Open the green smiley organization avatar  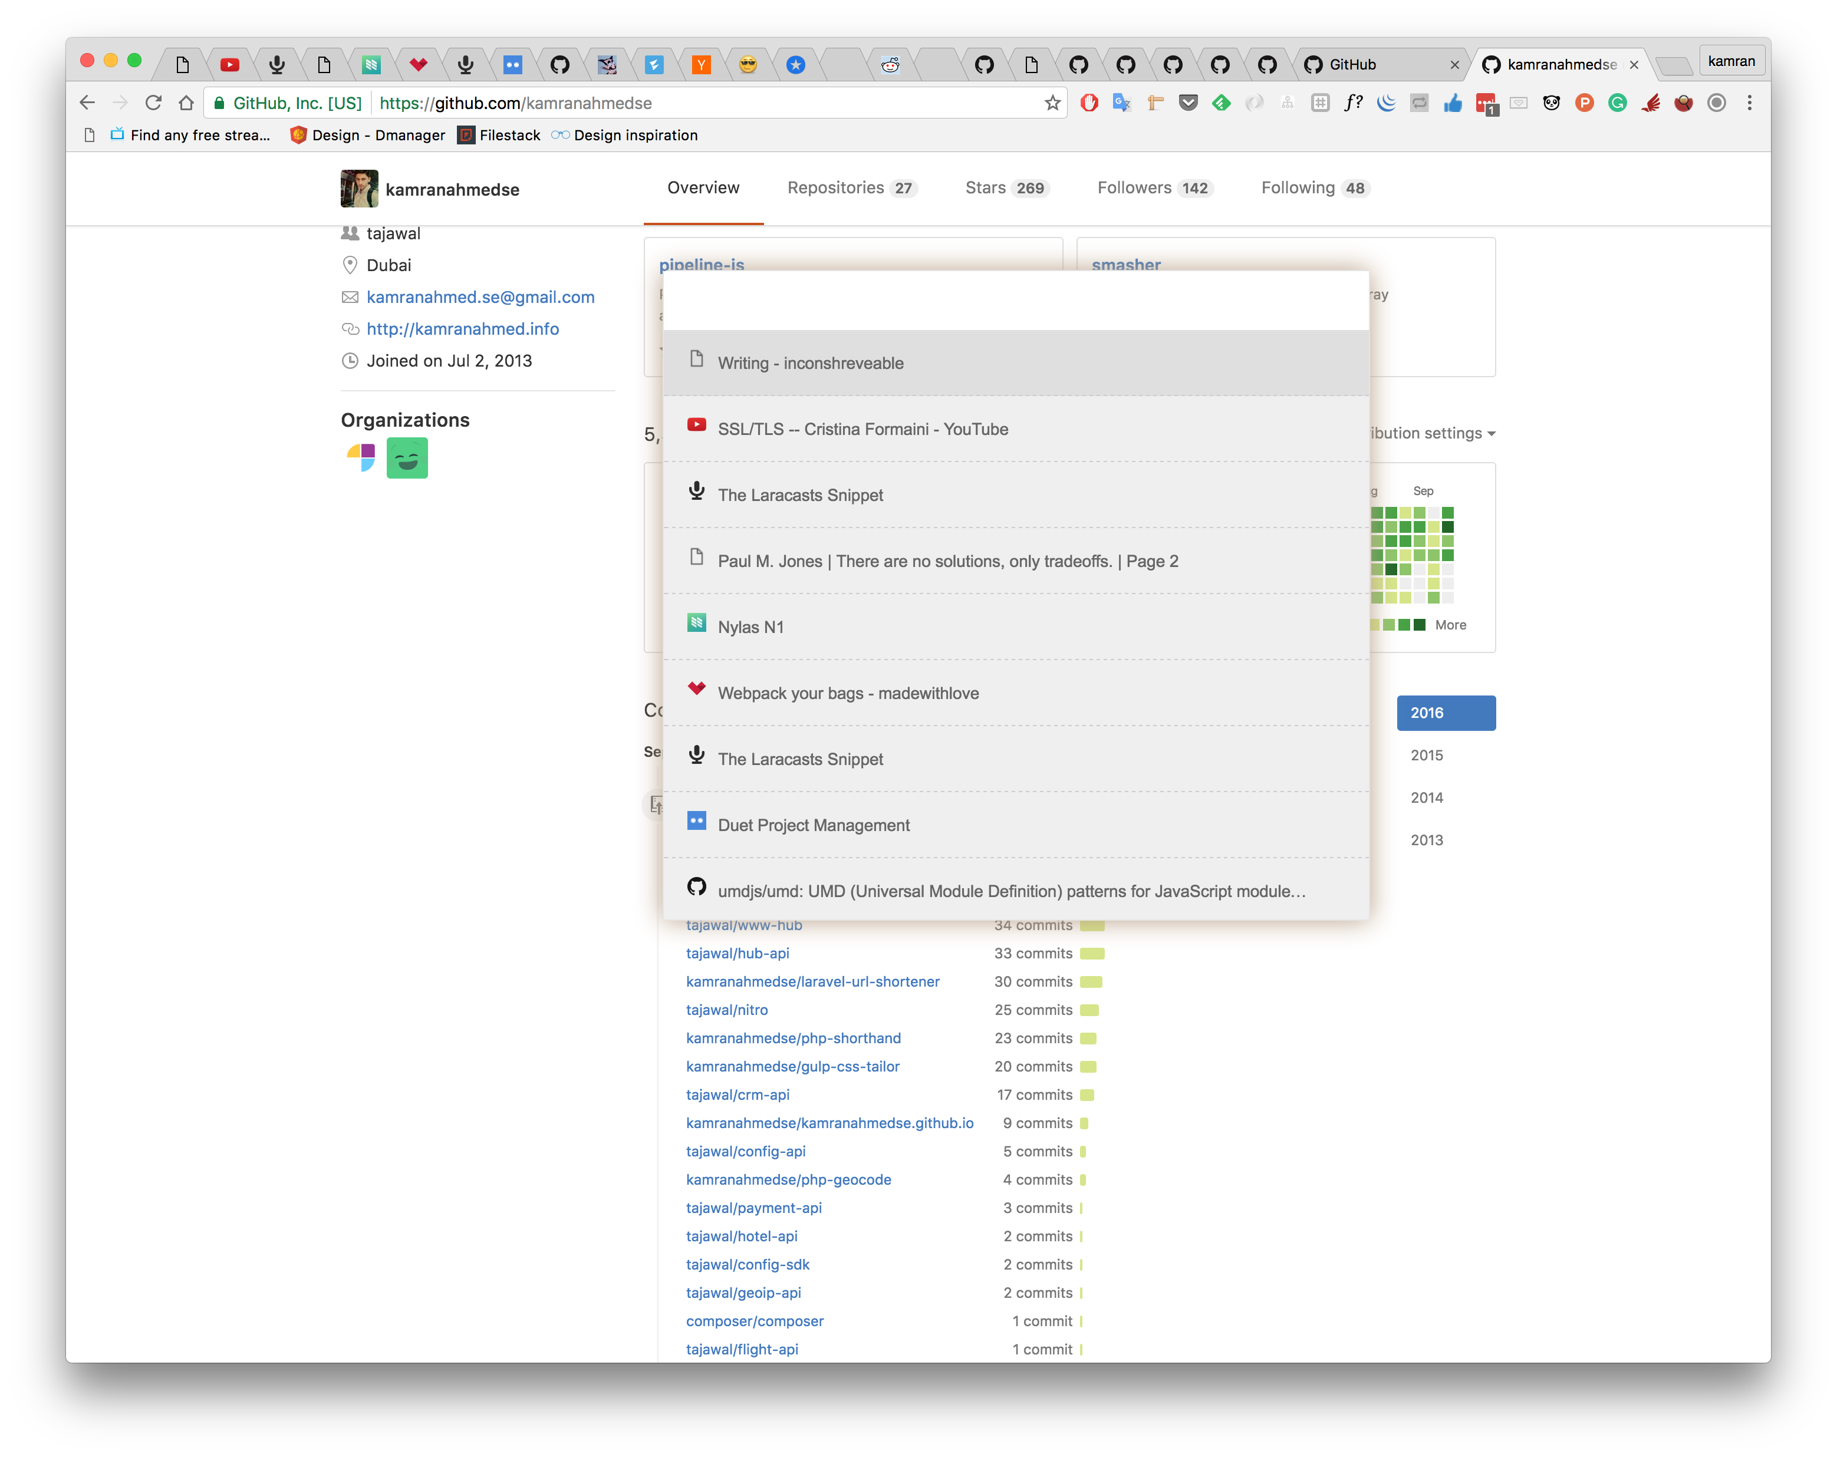pos(407,457)
